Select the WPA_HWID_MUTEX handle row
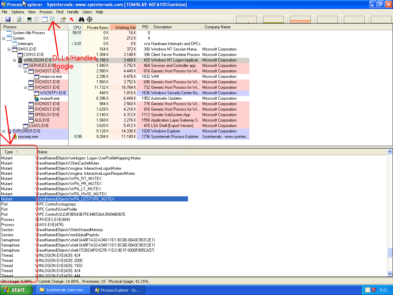The width and height of the screenshot is (393, 295). tap(94, 194)
